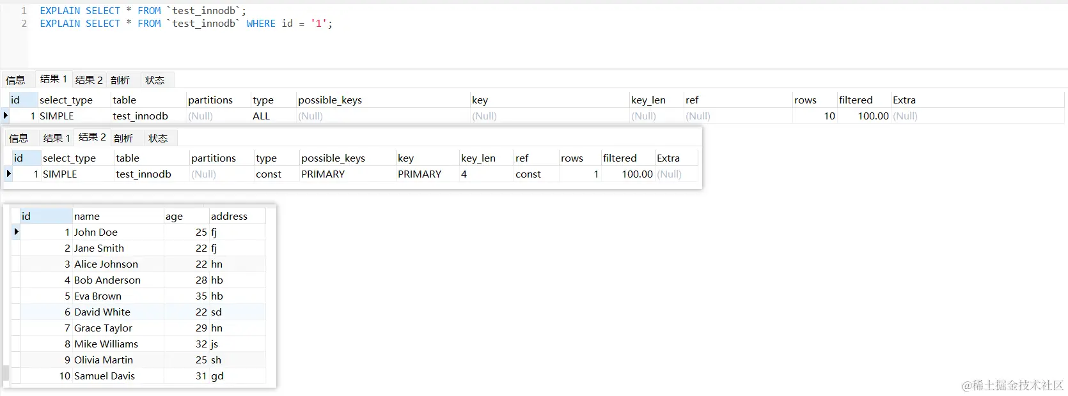This screenshot has height=396, width=1068.
Task: Click the id column header in data table
Action: 46,216
